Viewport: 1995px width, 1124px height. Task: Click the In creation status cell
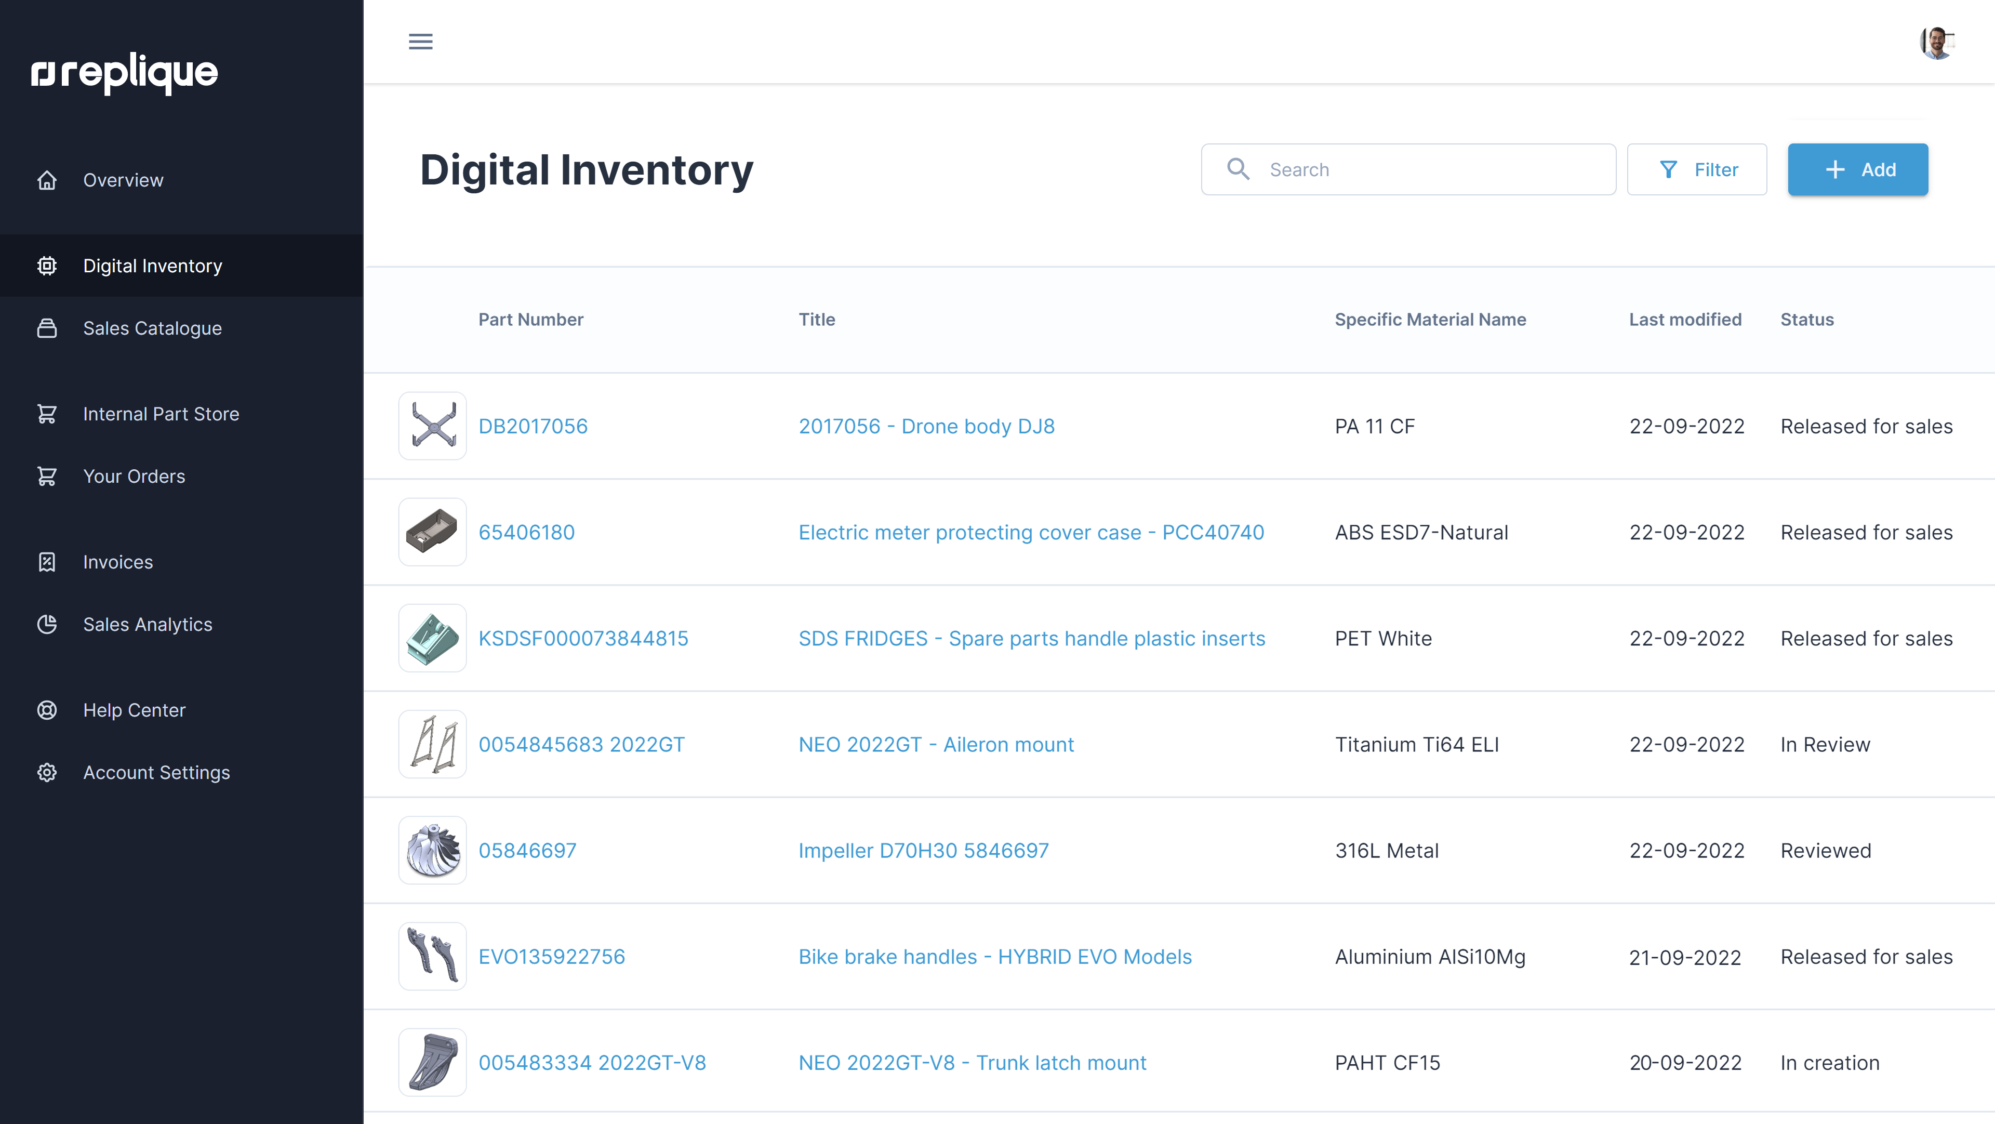1830,1063
